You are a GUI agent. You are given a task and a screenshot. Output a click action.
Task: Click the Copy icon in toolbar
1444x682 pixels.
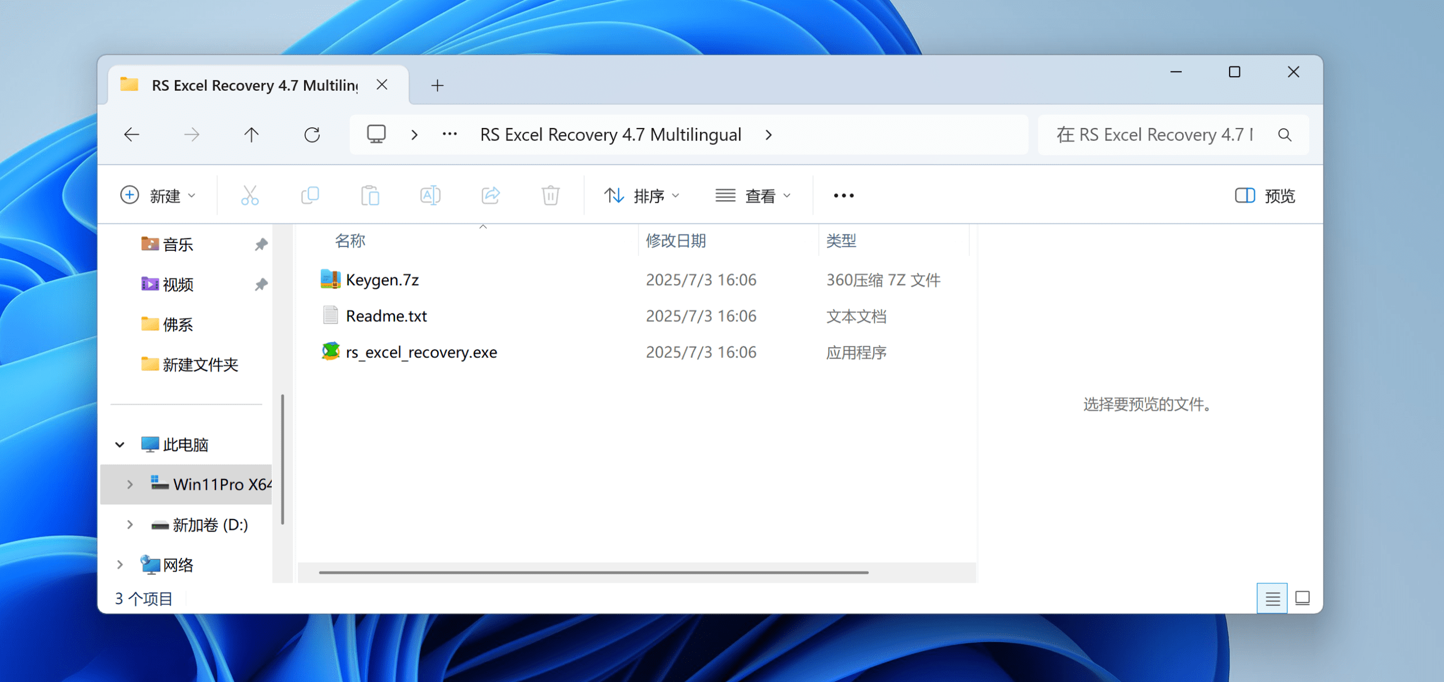pos(310,196)
